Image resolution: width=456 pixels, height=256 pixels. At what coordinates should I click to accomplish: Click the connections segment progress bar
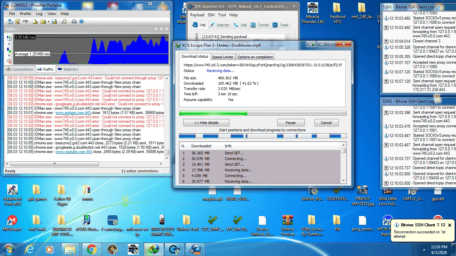coord(263,136)
